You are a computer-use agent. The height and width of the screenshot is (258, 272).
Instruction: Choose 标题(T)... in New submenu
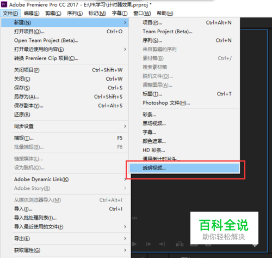[x=184, y=94]
